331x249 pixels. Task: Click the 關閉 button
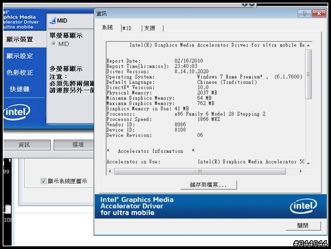tap(303, 225)
